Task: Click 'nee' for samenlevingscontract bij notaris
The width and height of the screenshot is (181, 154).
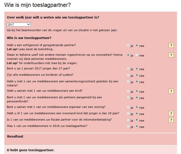Action: coord(137,82)
